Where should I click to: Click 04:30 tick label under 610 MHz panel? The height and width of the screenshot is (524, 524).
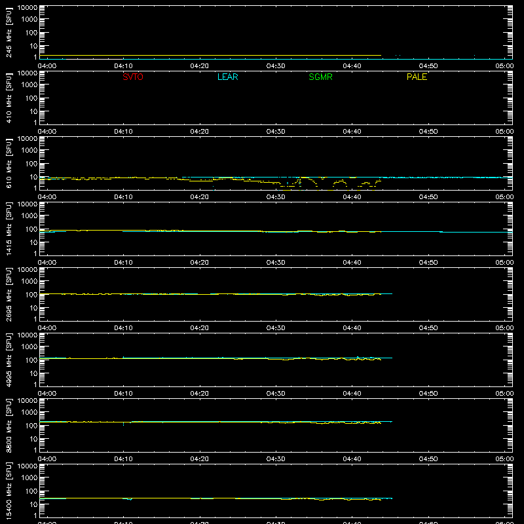[276, 197]
